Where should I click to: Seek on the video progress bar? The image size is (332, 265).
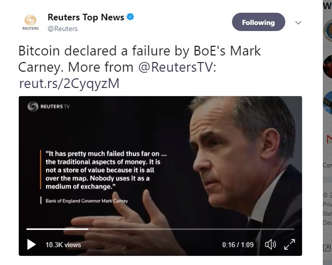click(160, 229)
